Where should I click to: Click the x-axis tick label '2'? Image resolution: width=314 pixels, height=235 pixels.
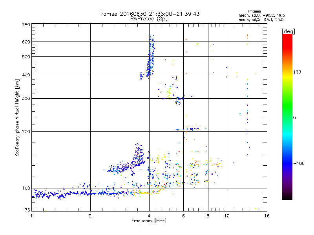90,216
